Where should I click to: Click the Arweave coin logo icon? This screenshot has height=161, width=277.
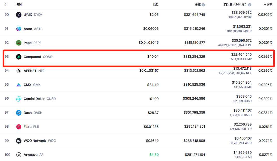[19, 155]
